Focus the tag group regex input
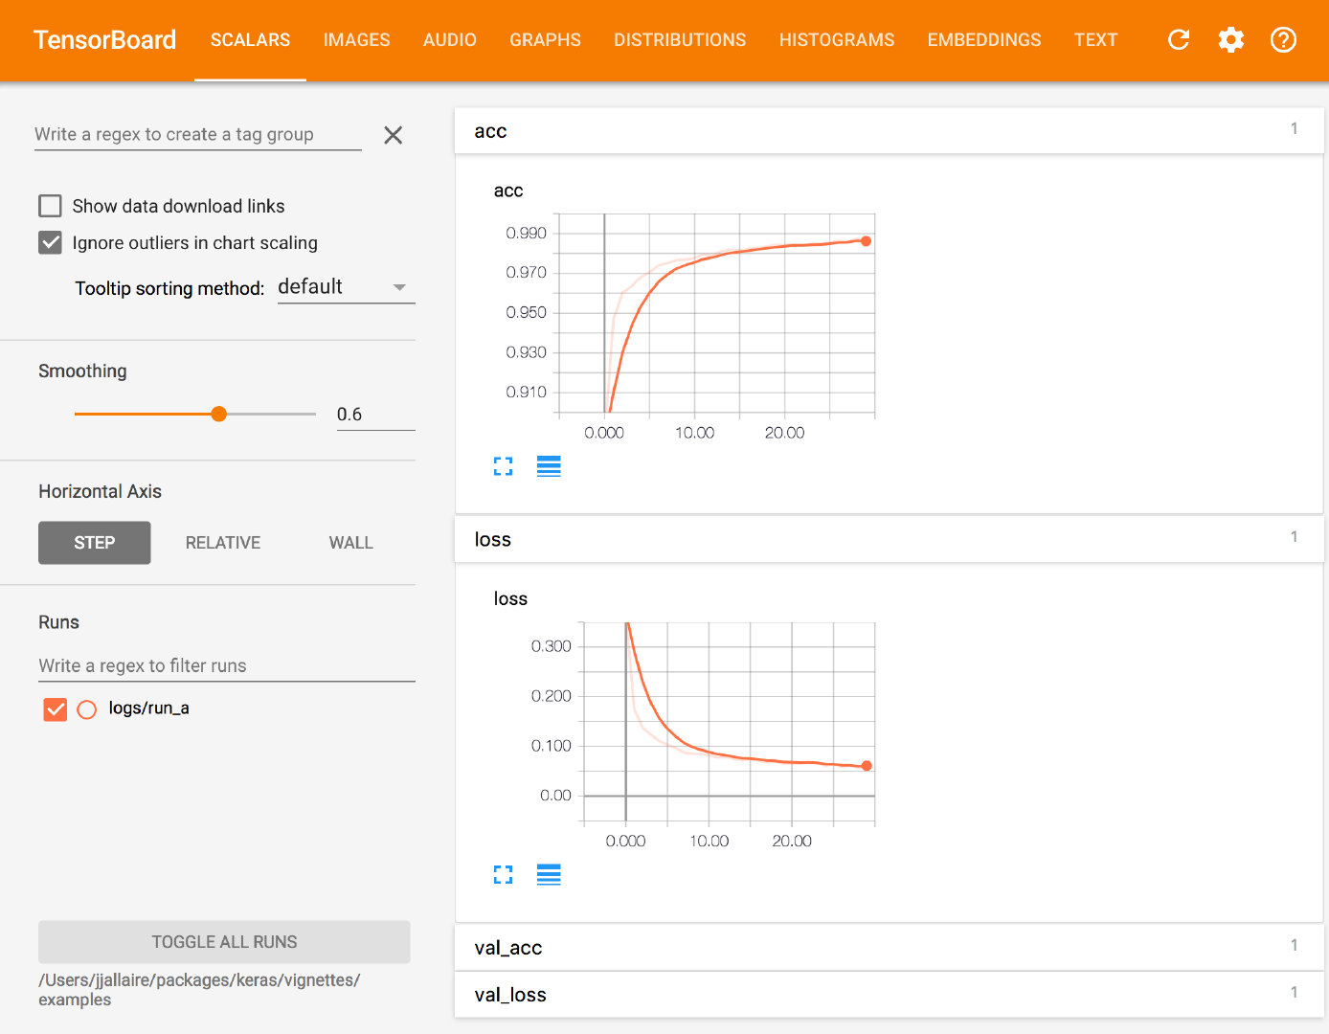The height and width of the screenshot is (1034, 1329). (x=197, y=135)
